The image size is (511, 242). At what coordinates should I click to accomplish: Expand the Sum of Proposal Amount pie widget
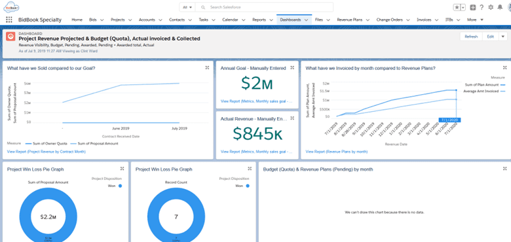tap(122, 169)
